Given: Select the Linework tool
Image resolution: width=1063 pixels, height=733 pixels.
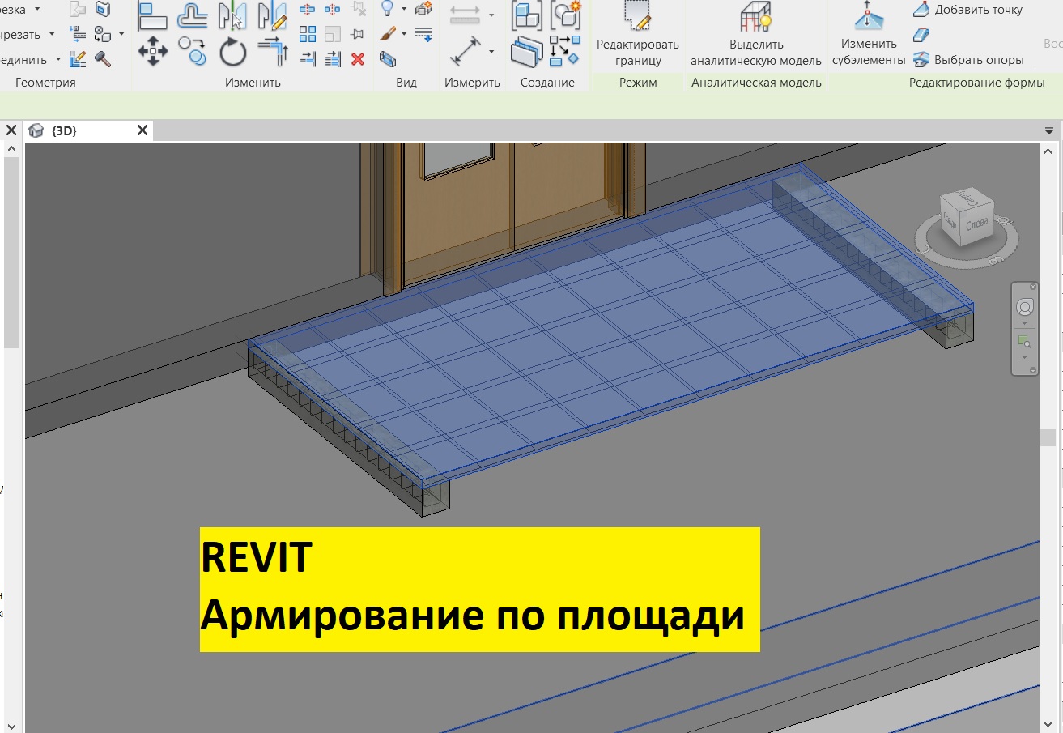Looking at the screenshot, I should coord(423,34).
